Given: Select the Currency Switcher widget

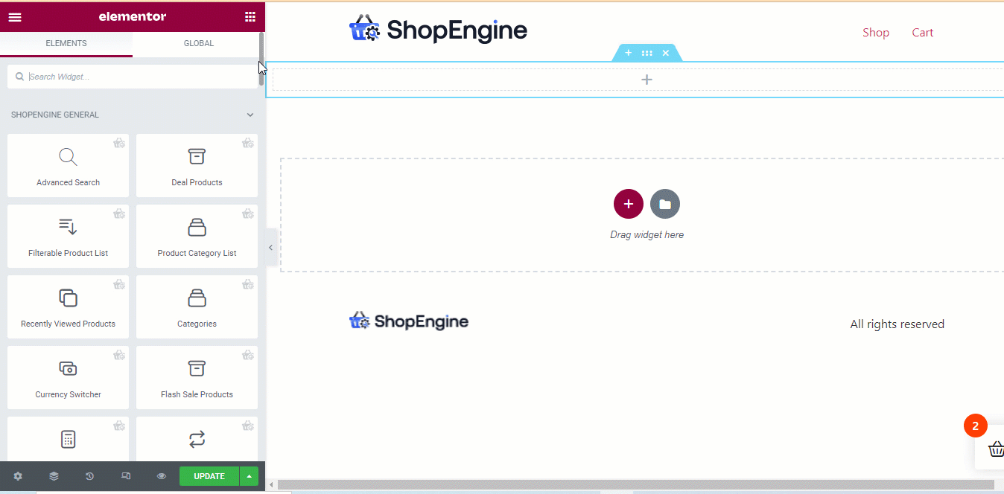Looking at the screenshot, I should tap(68, 377).
